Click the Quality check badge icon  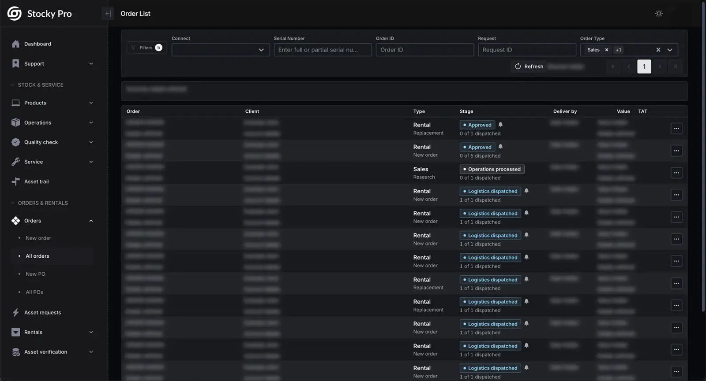pyautogui.click(x=16, y=142)
